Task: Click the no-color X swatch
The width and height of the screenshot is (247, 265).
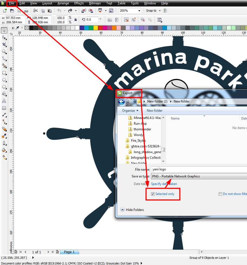Action: [x=27, y=28]
